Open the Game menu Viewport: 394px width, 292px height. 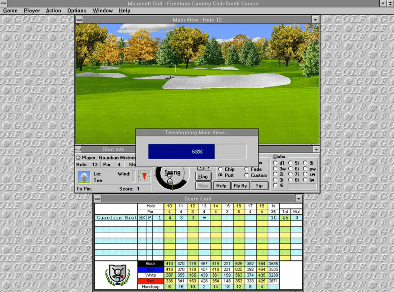tap(10, 11)
